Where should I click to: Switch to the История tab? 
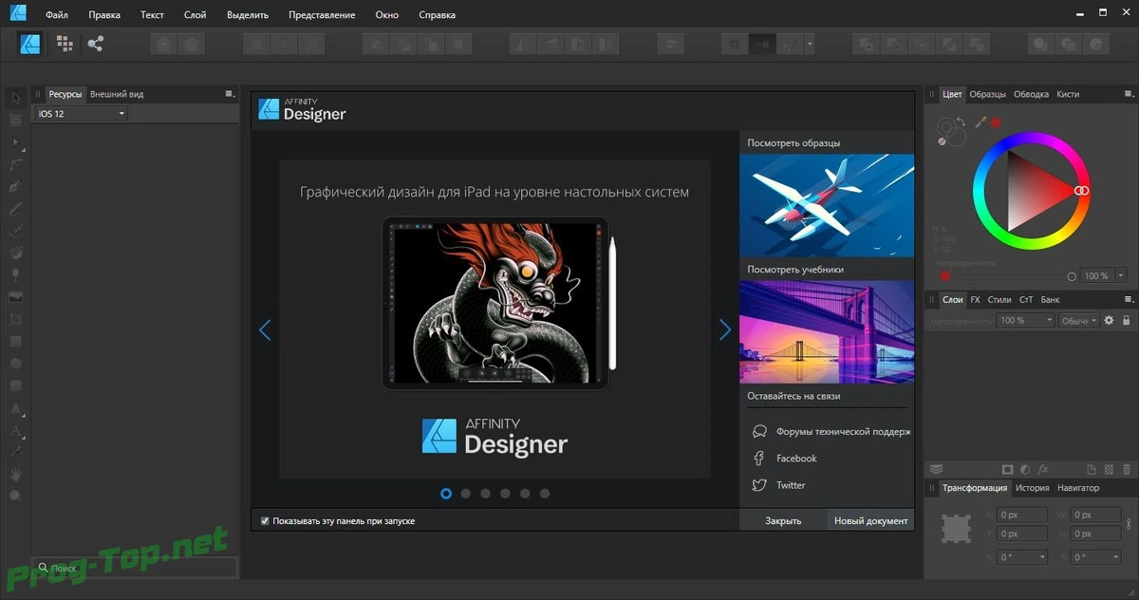1032,488
